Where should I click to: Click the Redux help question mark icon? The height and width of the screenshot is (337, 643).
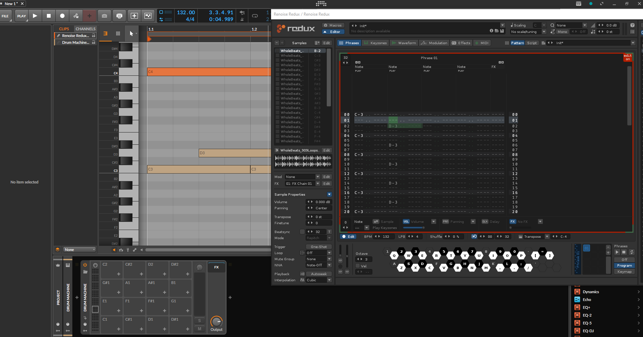(632, 25)
